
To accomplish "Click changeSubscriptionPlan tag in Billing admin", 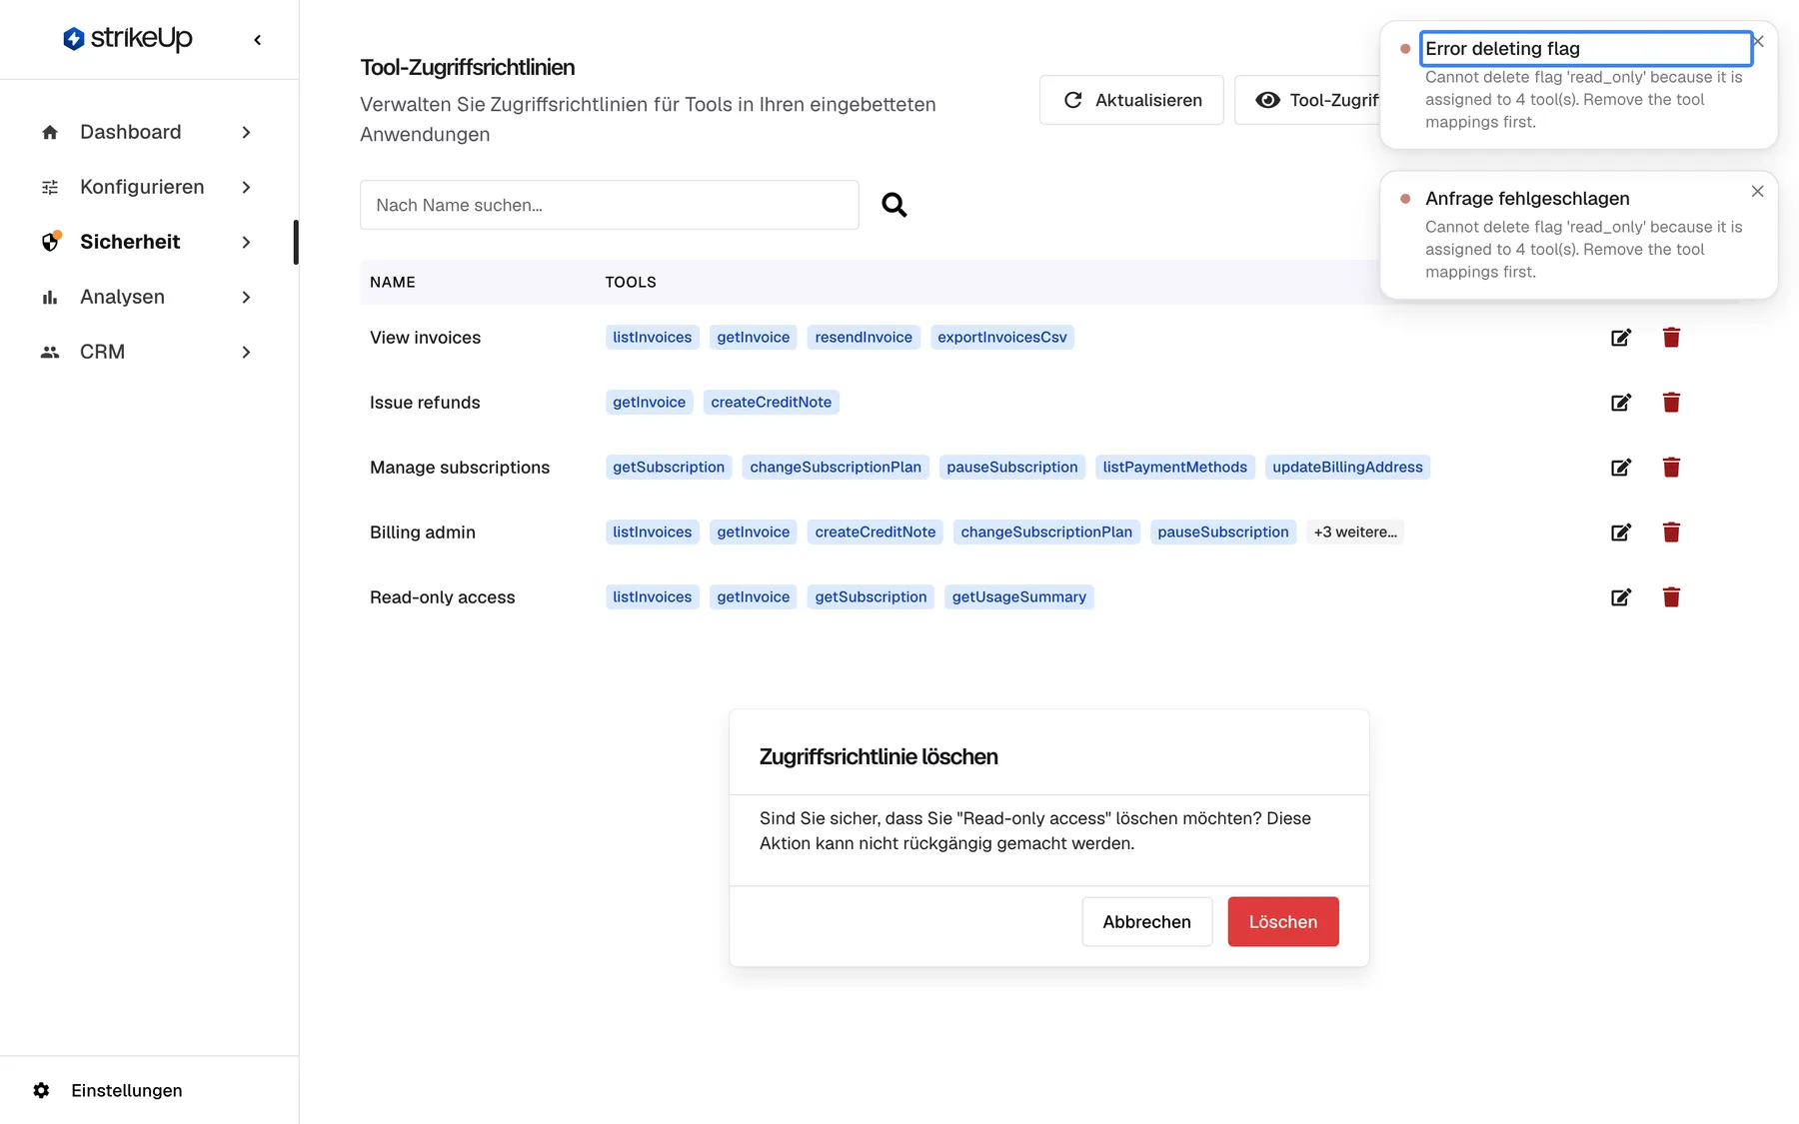I will 1046,533.
